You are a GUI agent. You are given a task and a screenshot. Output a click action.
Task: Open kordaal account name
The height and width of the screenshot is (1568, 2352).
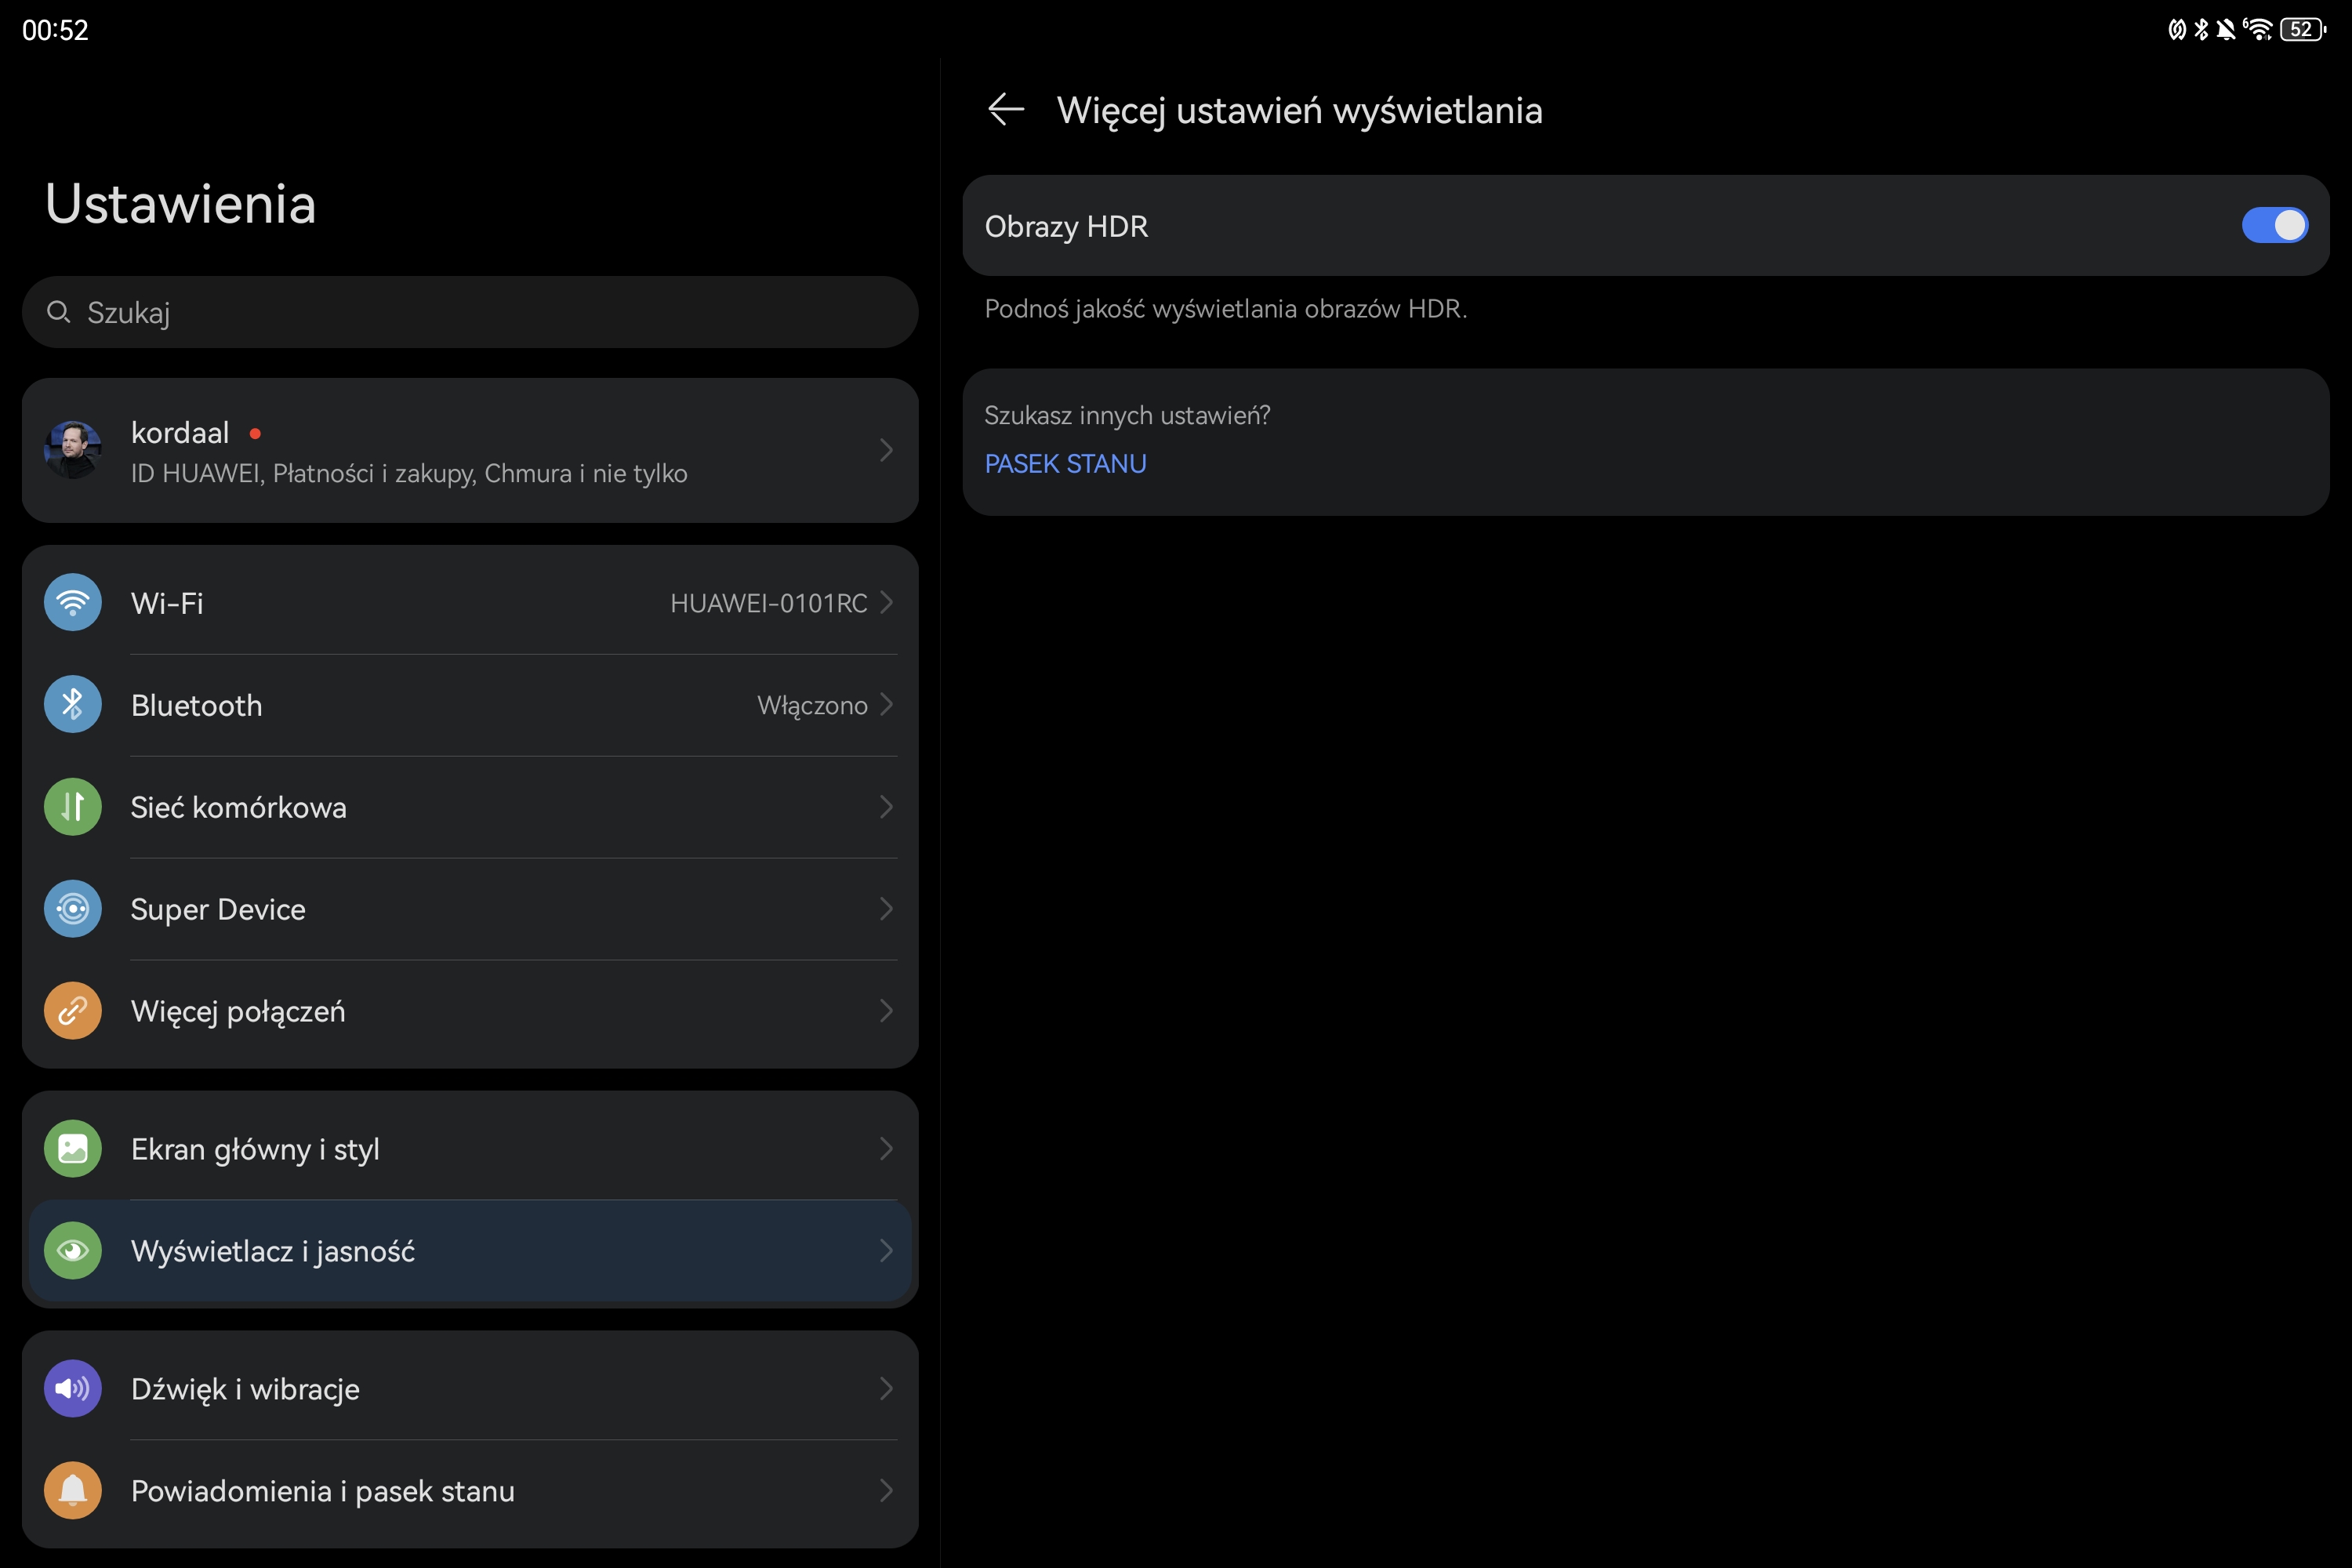(180, 432)
